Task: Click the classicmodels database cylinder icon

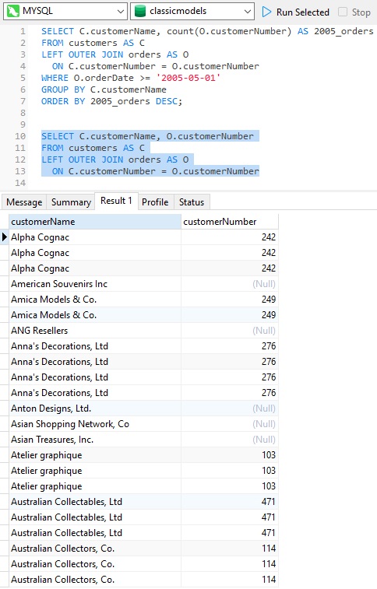Action: [140, 11]
